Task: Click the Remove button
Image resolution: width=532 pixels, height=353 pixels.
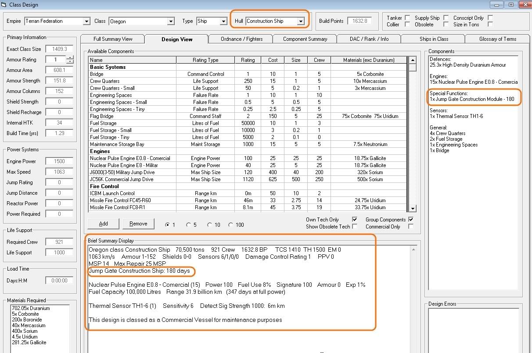Action: click(138, 224)
